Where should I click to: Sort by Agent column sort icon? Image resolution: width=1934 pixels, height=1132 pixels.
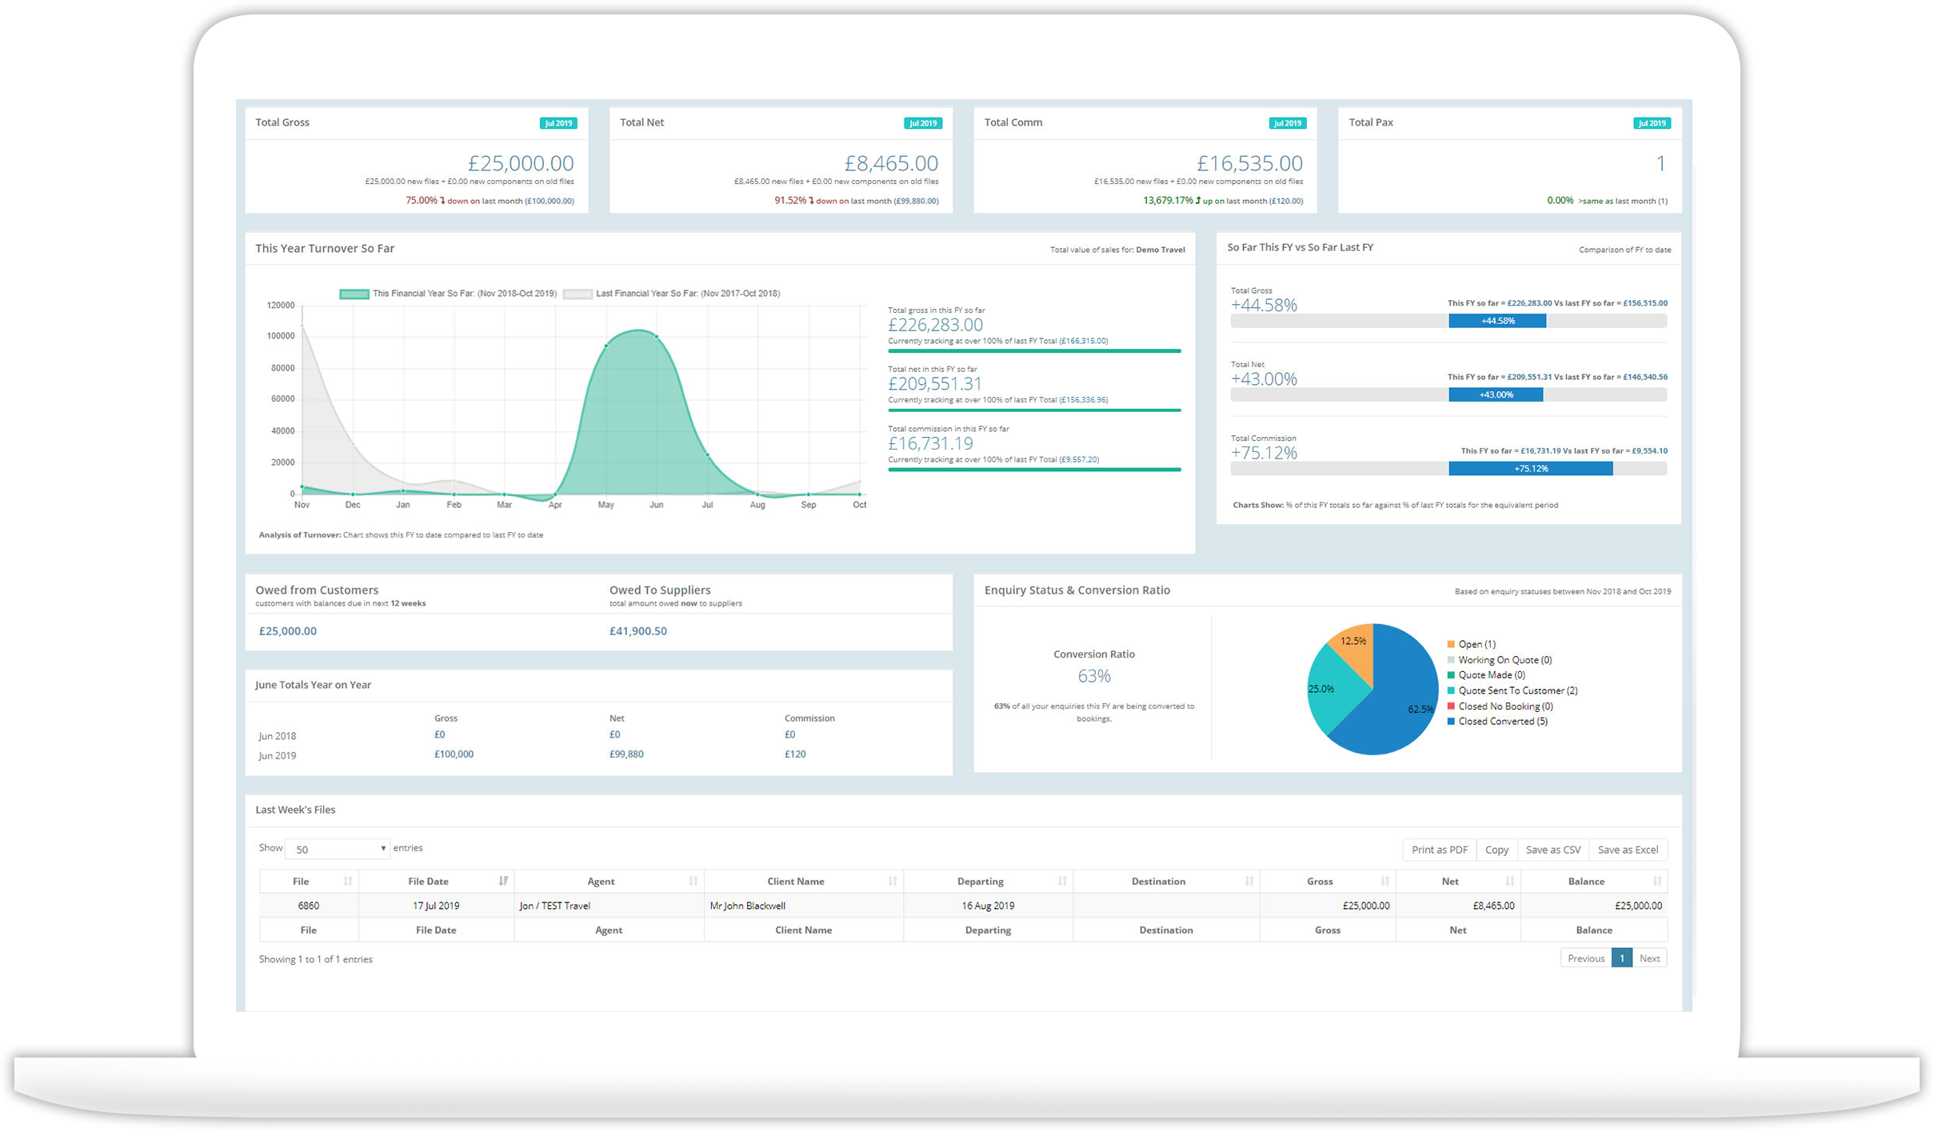coord(693,881)
